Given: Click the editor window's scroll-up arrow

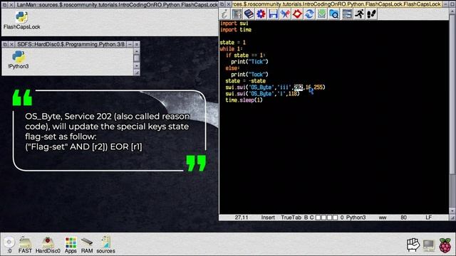Looking at the screenshot, I should (x=452, y=11).
